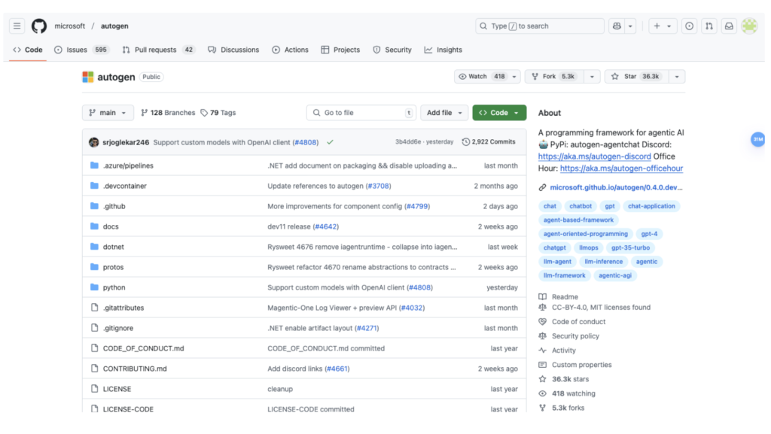
Task: Open pull request #4642 link
Action: [x=326, y=227]
